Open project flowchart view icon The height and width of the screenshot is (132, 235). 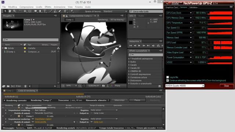click(x=58, y=48)
